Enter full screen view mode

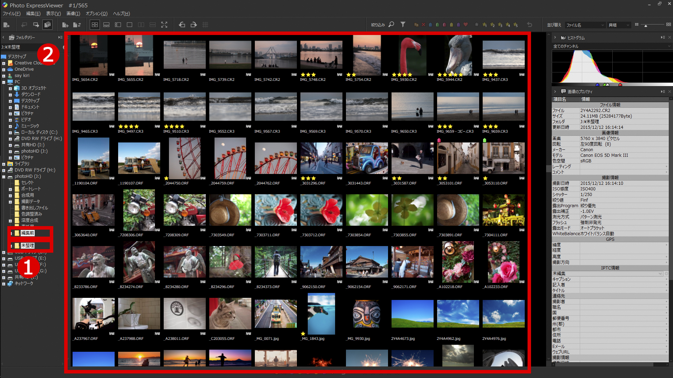click(x=164, y=25)
